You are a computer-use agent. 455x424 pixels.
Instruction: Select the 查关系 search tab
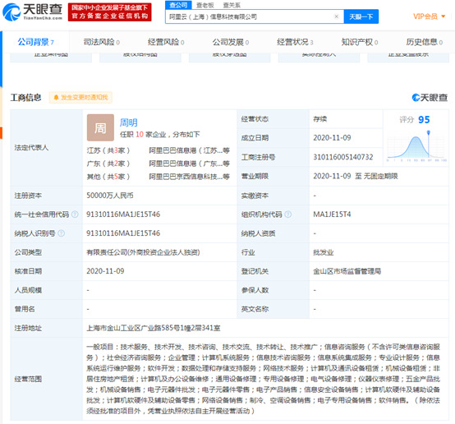click(x=232, y=5)
